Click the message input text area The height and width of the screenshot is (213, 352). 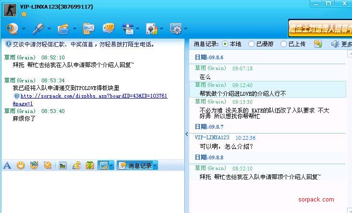[92, 191]
